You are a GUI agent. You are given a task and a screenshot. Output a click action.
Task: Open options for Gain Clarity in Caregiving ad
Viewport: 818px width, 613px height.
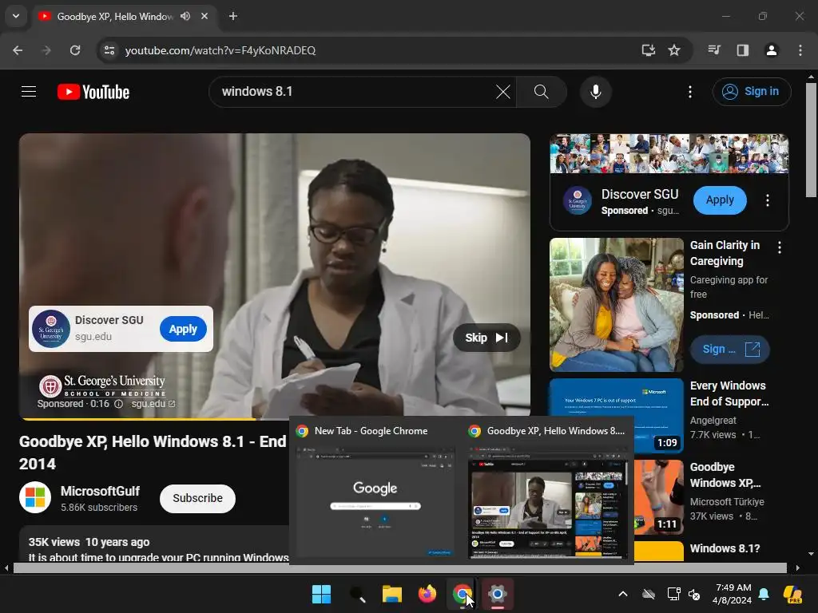pos(780,247)
